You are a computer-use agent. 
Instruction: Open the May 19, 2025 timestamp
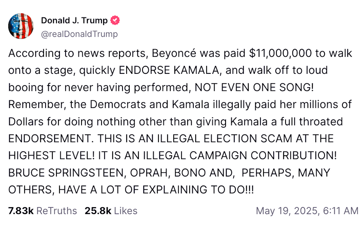point(307,211)
